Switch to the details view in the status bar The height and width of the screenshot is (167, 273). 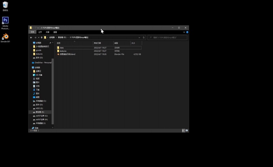pos(183,131)
